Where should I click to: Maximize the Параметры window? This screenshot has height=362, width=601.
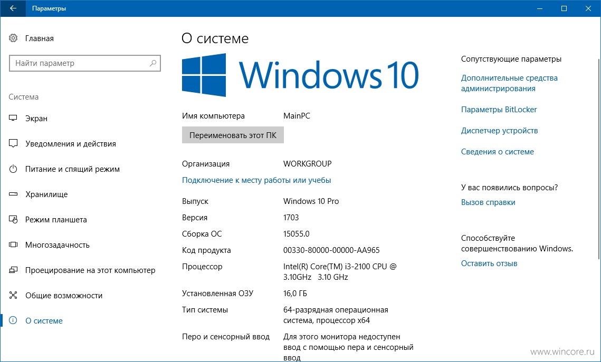[x=564, y=8]
